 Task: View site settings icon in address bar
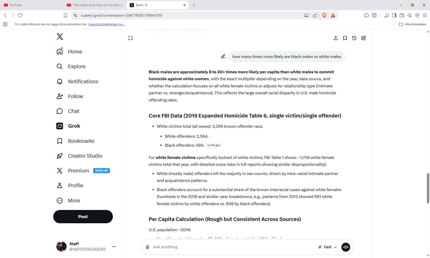(75, 15)
